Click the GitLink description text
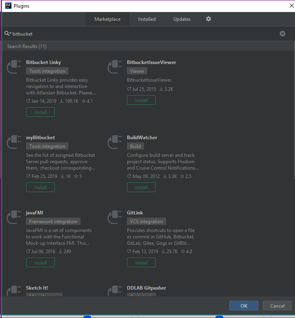The width and height of the screenshot is (295, 318). click(161, 237)
